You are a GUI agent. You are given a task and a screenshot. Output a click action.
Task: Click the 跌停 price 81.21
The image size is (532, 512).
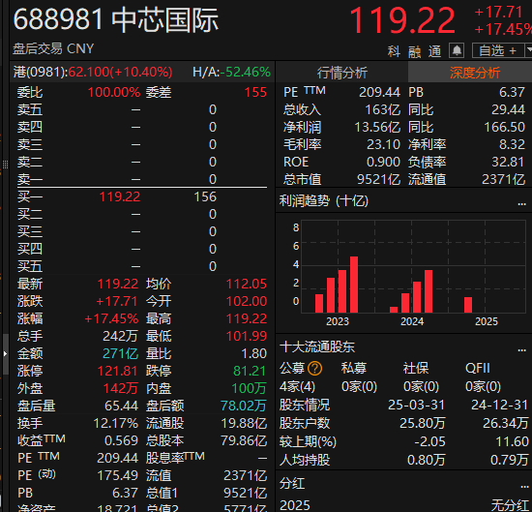tap(250, 371)
